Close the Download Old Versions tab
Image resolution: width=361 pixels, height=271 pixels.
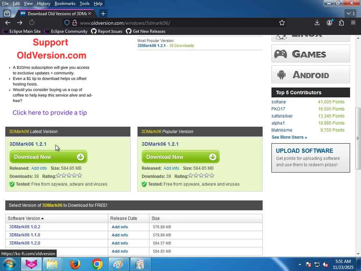coord(90,13)
